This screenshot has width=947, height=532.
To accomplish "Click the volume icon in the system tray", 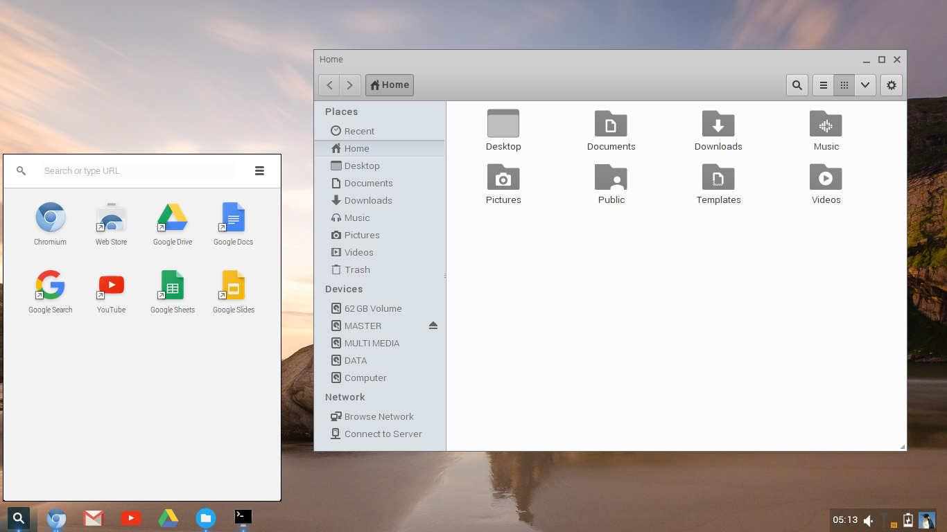I will (868, 520).
